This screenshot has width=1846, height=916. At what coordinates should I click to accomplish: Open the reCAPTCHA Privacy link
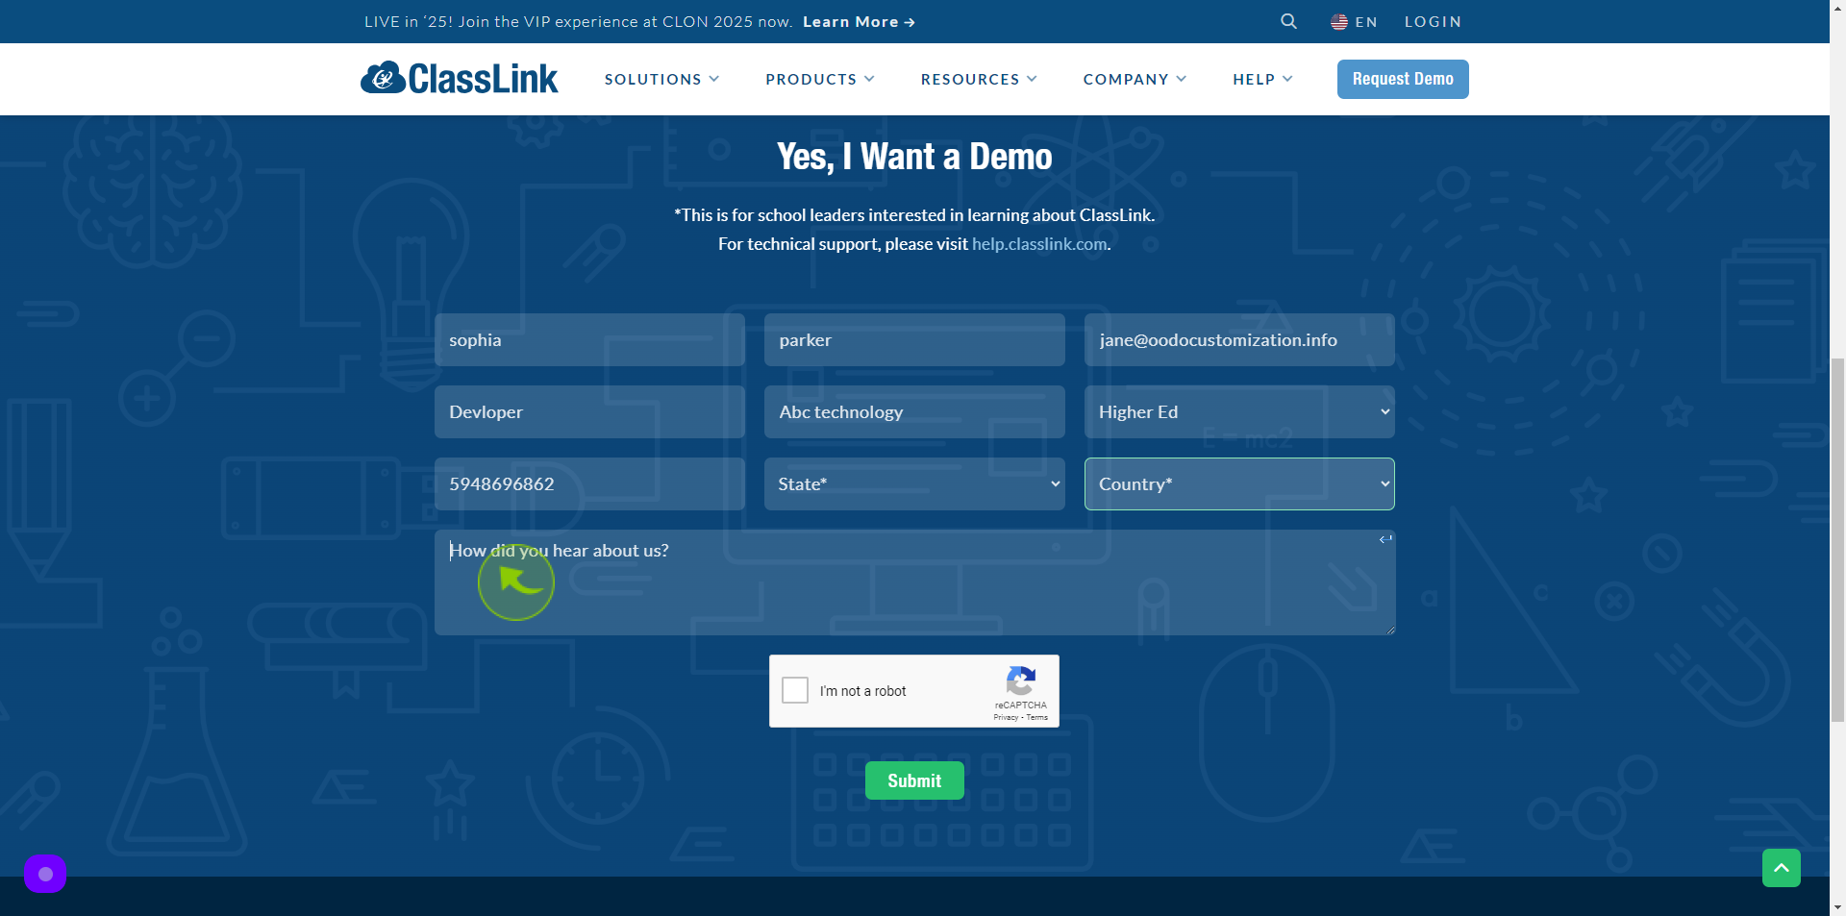(x=1006, y=717)
